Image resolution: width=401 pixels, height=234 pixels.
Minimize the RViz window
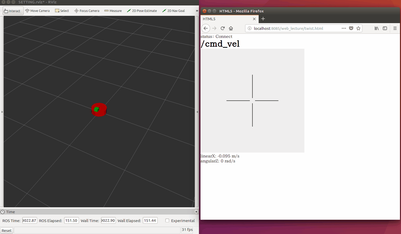click(8, 2)
